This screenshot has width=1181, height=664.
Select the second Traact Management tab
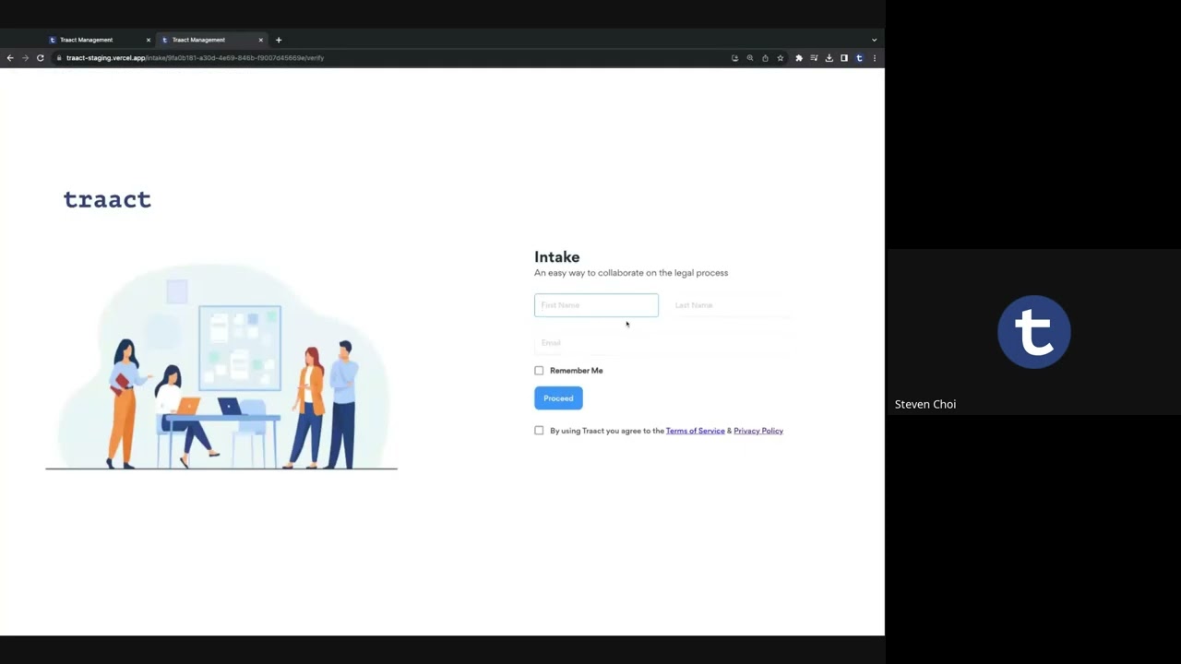(x=212, y=40)
